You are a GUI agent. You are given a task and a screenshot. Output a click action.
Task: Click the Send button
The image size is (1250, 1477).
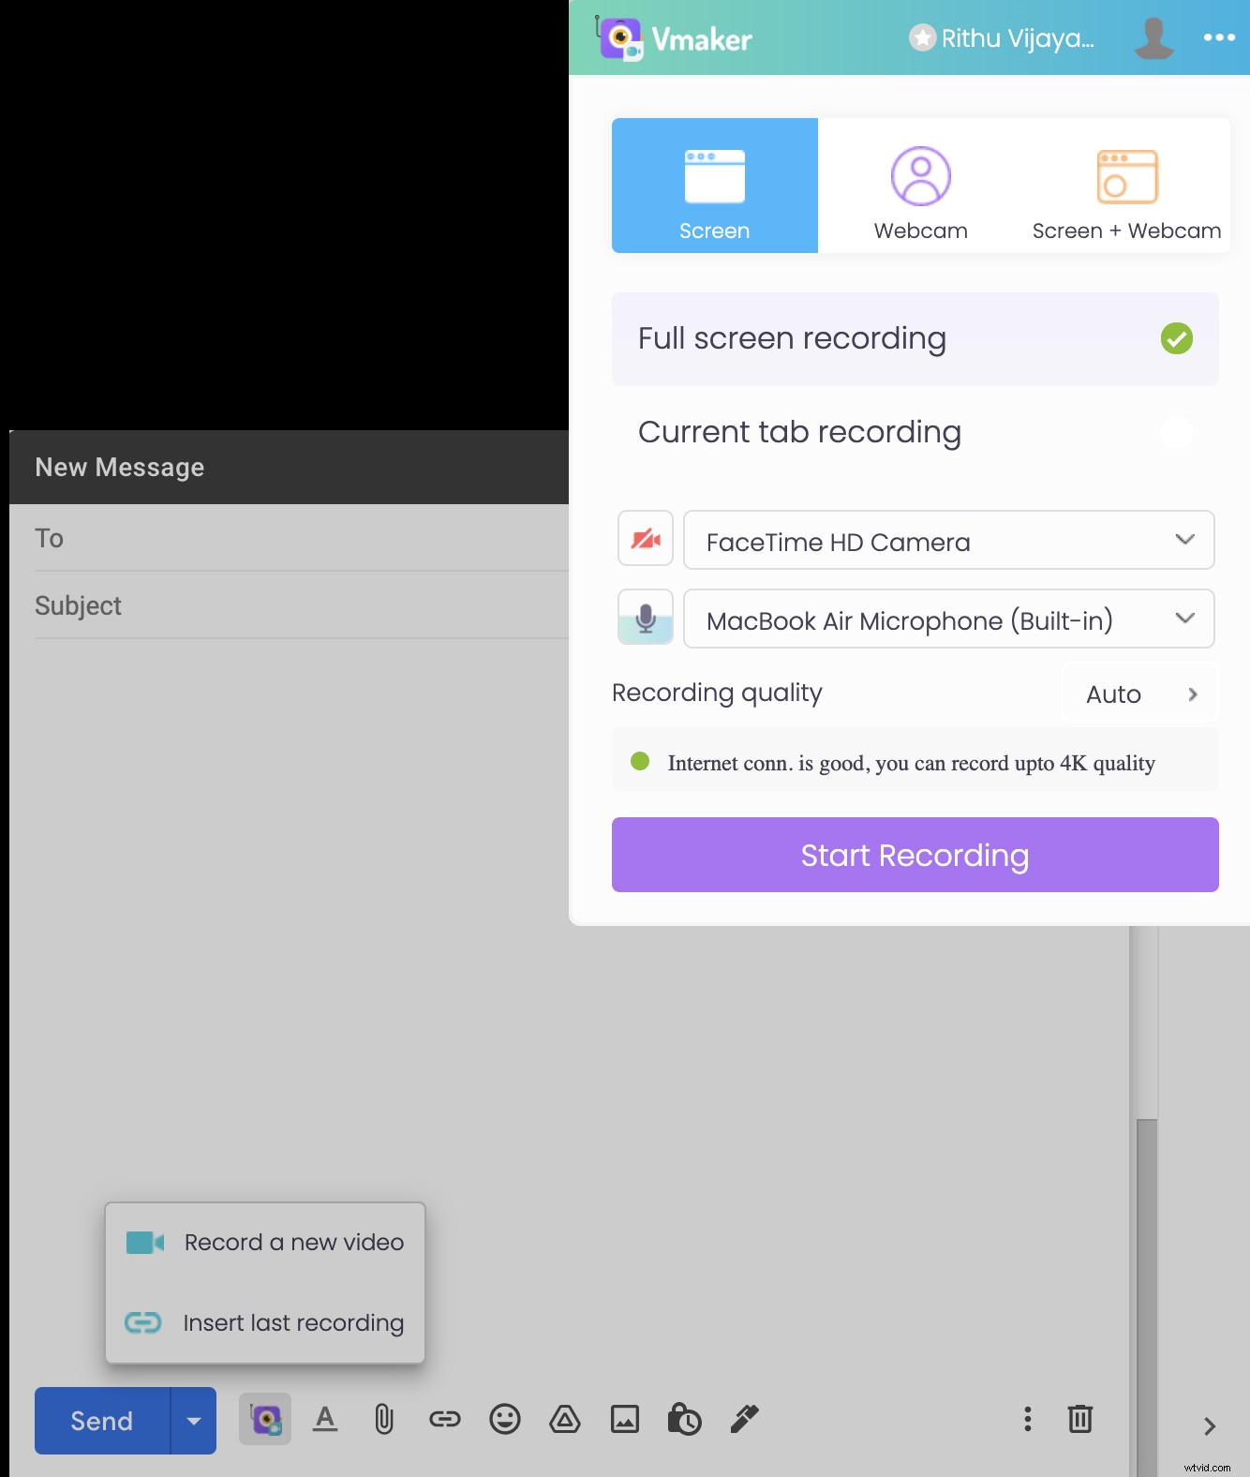tap(102, 1421)
